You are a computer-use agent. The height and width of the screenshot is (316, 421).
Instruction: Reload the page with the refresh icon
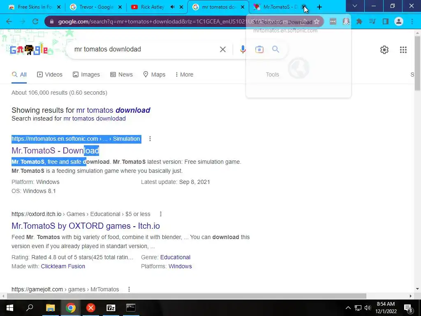(35, 21)
